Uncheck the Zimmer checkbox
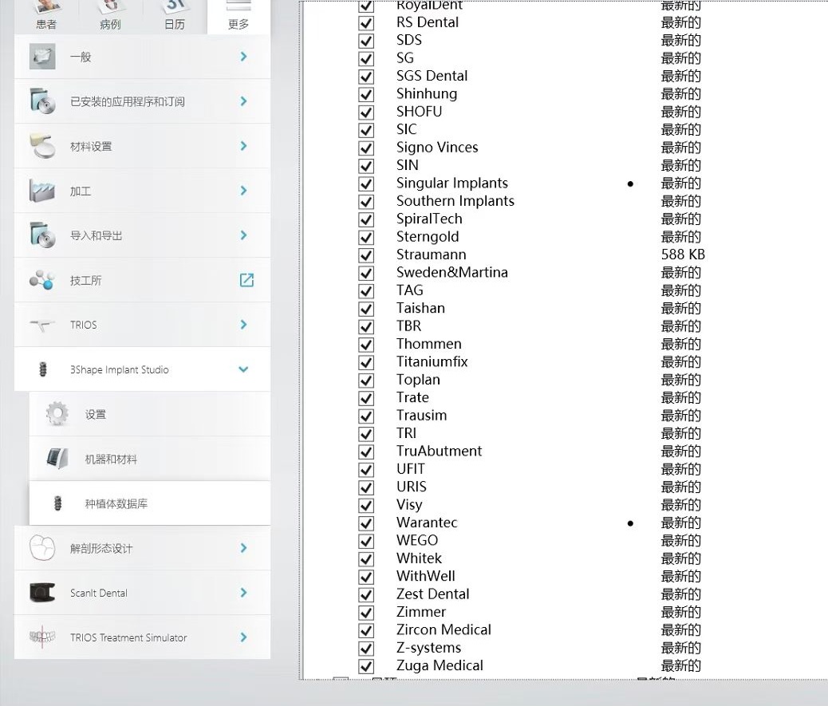 point(366,613)
